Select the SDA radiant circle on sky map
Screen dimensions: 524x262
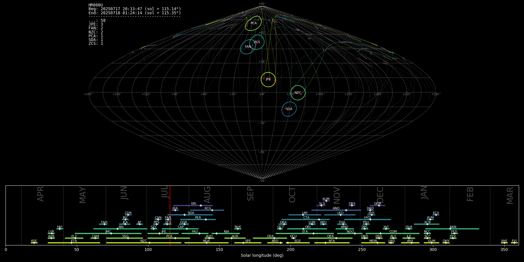pos(289,109)
